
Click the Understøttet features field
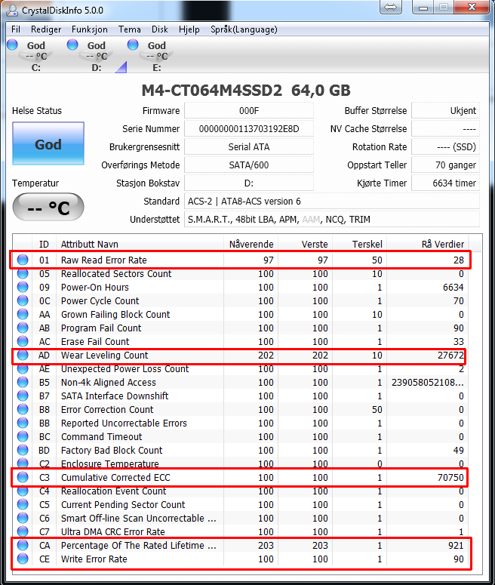pyautogui.click(x=332, y=220)
